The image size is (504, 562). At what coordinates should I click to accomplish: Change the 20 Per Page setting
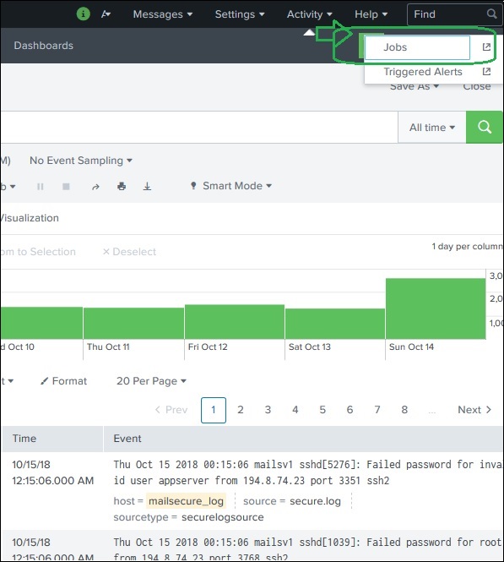[151, 380]
